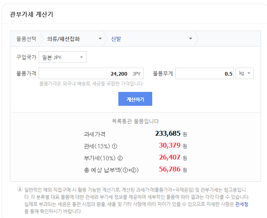Click the price hint text below 물품가격

point(92,84)
